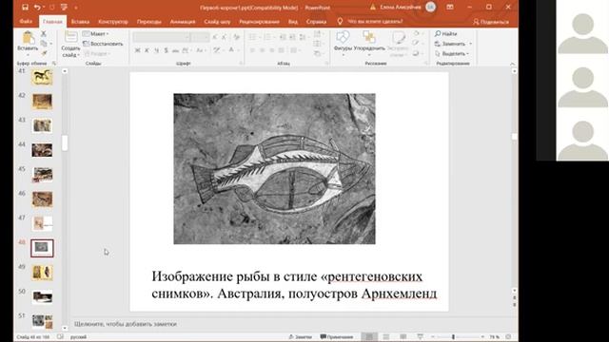Start slideshow from quick access toolbar

coord(64,8)
